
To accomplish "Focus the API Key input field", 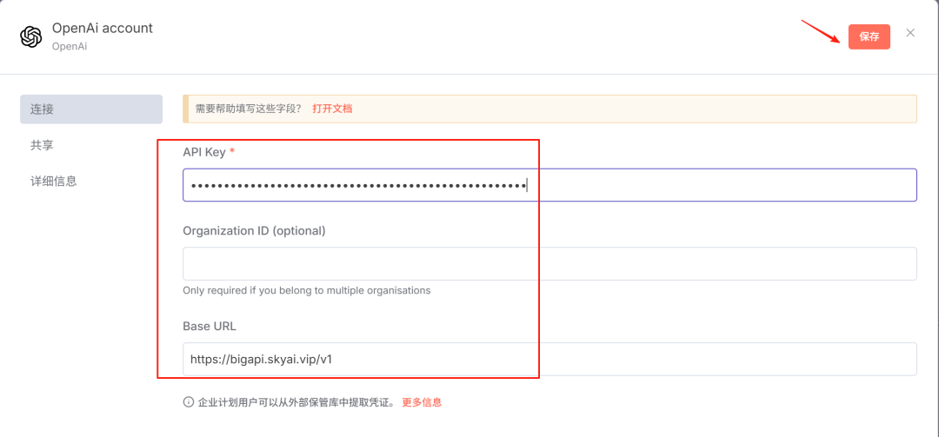I will pos(549,185).
